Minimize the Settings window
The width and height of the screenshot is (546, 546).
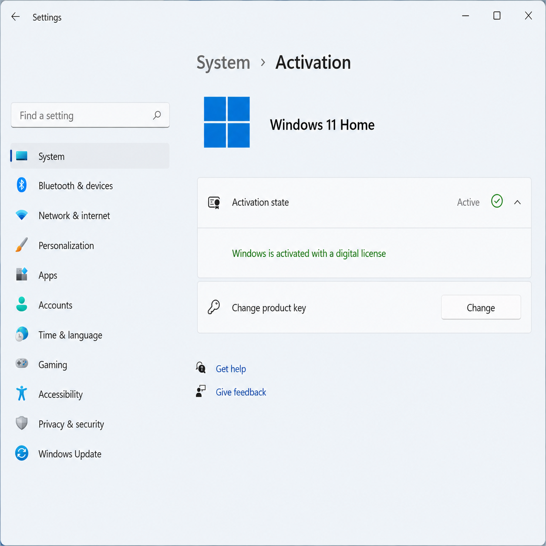pyautogui.click(x=465, y=16)
